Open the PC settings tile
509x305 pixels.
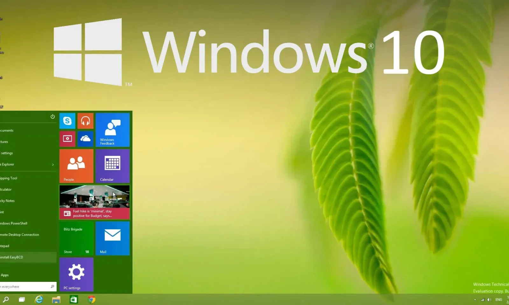click(x=76, y=274)
